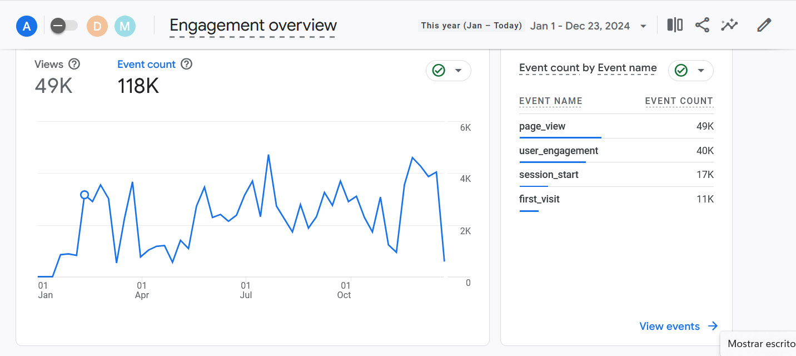Customize report using the pencil icon
Screen dimensions: 796x356
tap(764, 25)
